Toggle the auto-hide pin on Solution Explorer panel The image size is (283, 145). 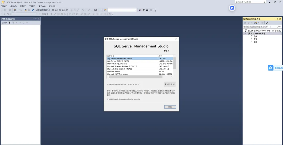coord(277,19)
